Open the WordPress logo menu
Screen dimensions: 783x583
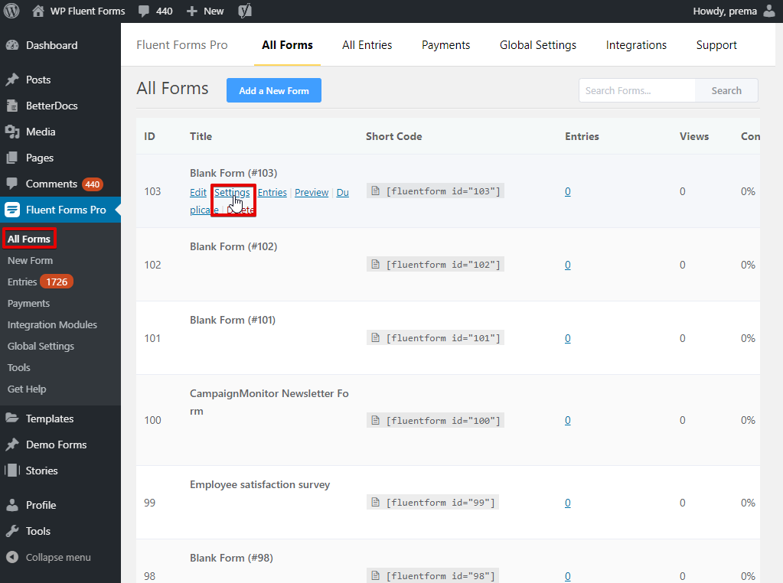point(11,11)
